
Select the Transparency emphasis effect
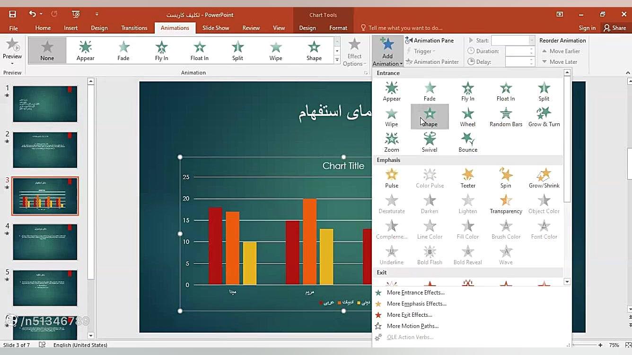pyautogui.click(x=506, y=204)
